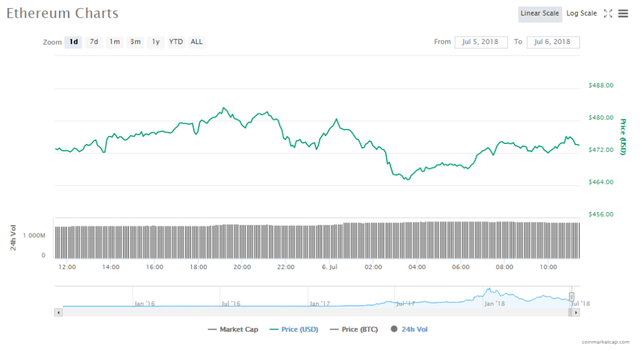
Task: Switch to Linear Scale
Action: tap(539, 14)
